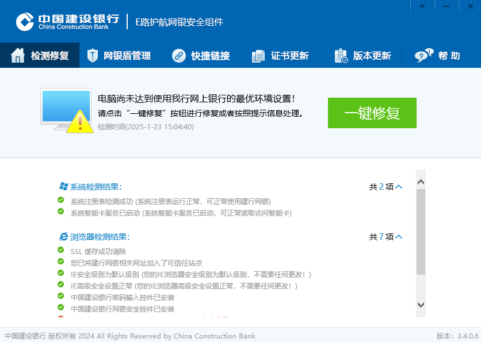Close the E路护航 window
Screen dimensions: 481x342
[x=470, y=6]
